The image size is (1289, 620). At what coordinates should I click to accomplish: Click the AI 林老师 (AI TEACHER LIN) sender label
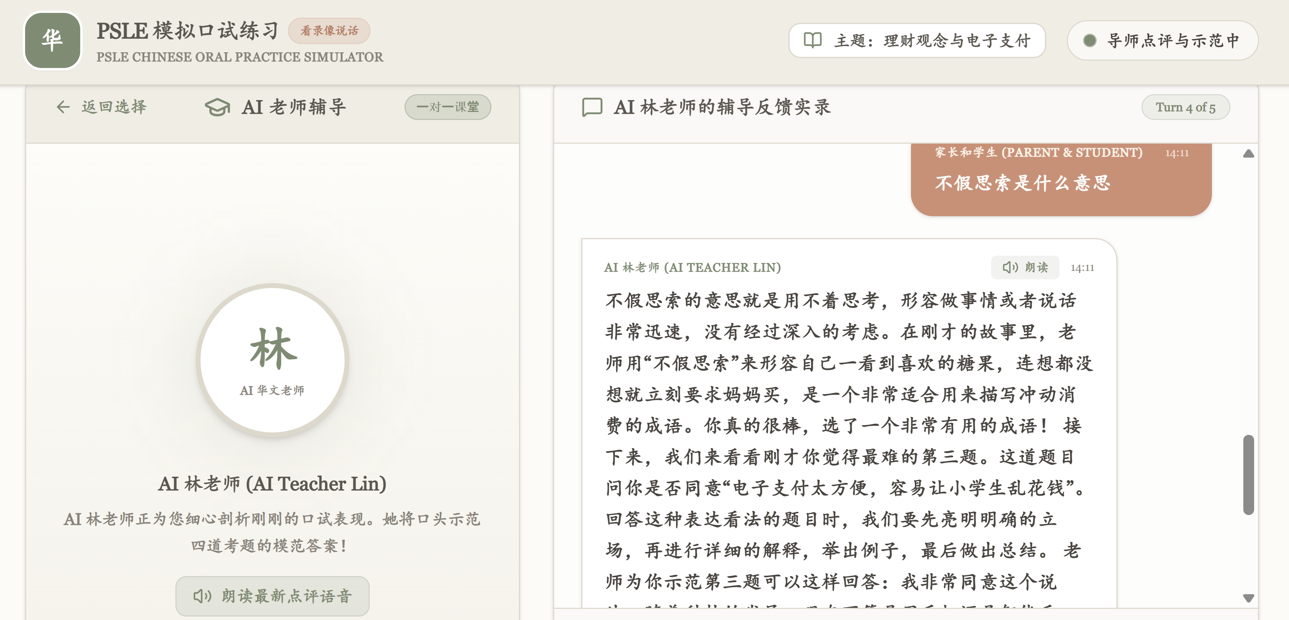click(x=692, y=267)
